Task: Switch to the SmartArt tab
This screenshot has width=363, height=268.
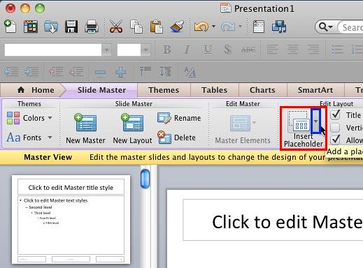Action: tap(315, 90)
